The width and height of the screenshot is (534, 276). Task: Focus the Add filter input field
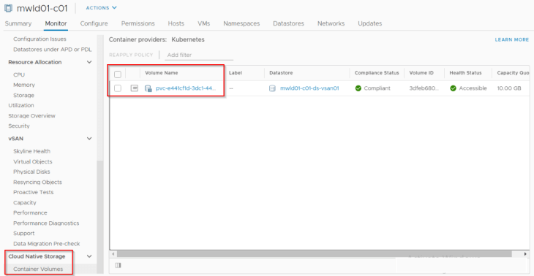pyautogui.click(x=199, y=55)
